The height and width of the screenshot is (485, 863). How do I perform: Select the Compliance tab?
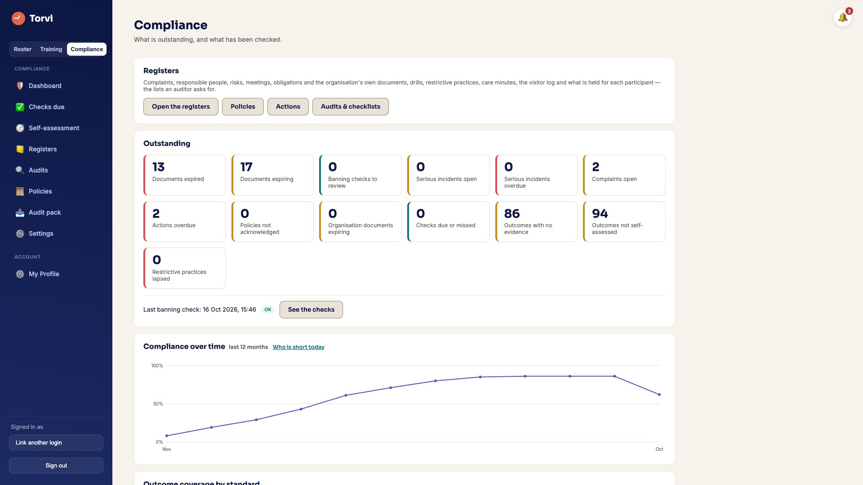tap(87, 49)
